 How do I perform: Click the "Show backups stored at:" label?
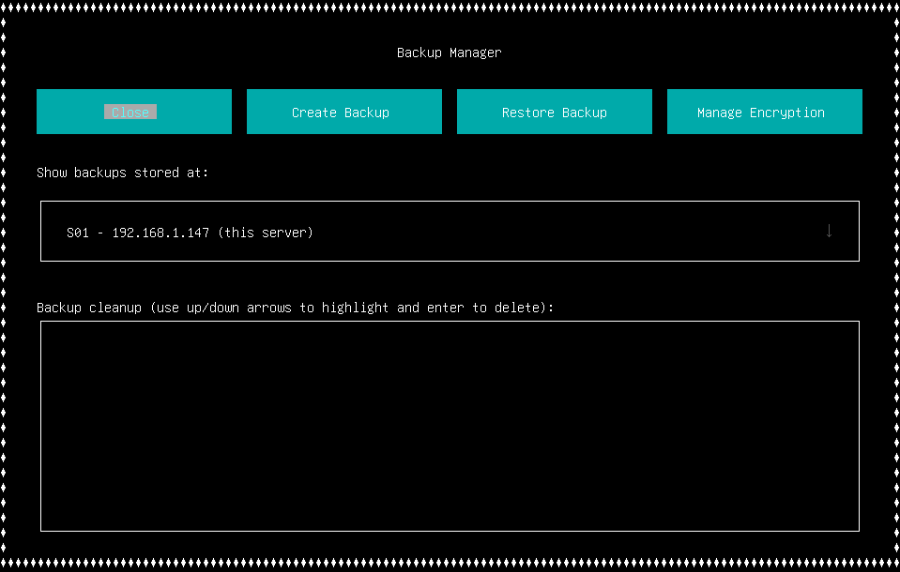coord(122,173)
